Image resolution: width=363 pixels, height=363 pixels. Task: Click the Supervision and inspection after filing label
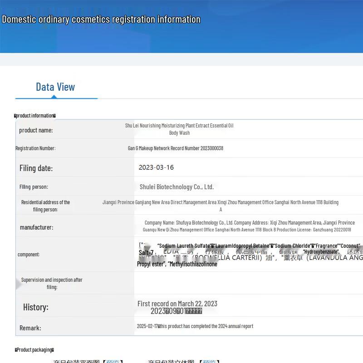[x=52, y=283]
